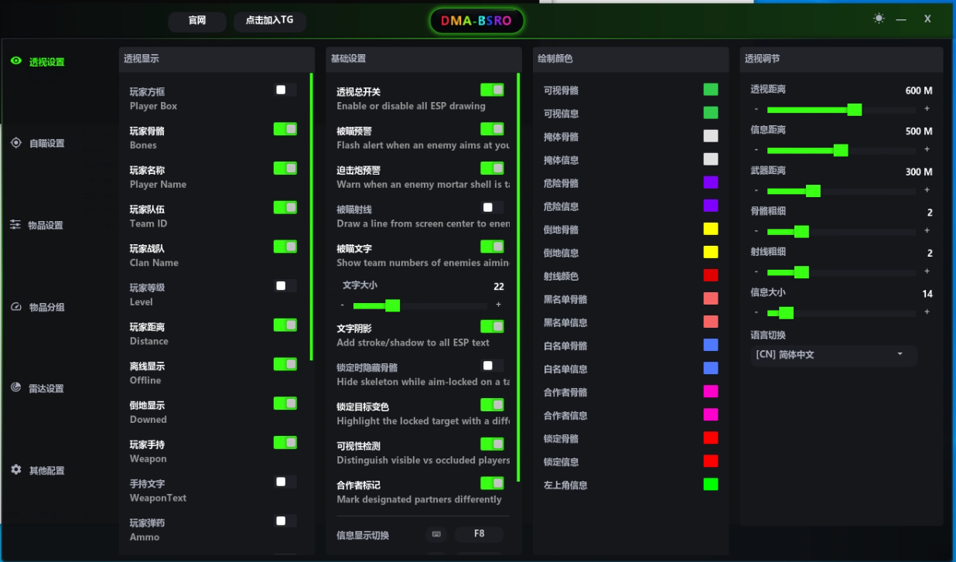The image size is (956, 562).
Task: Pick the 白名单骨骼 blue color swatch
Action: [711, 345]
